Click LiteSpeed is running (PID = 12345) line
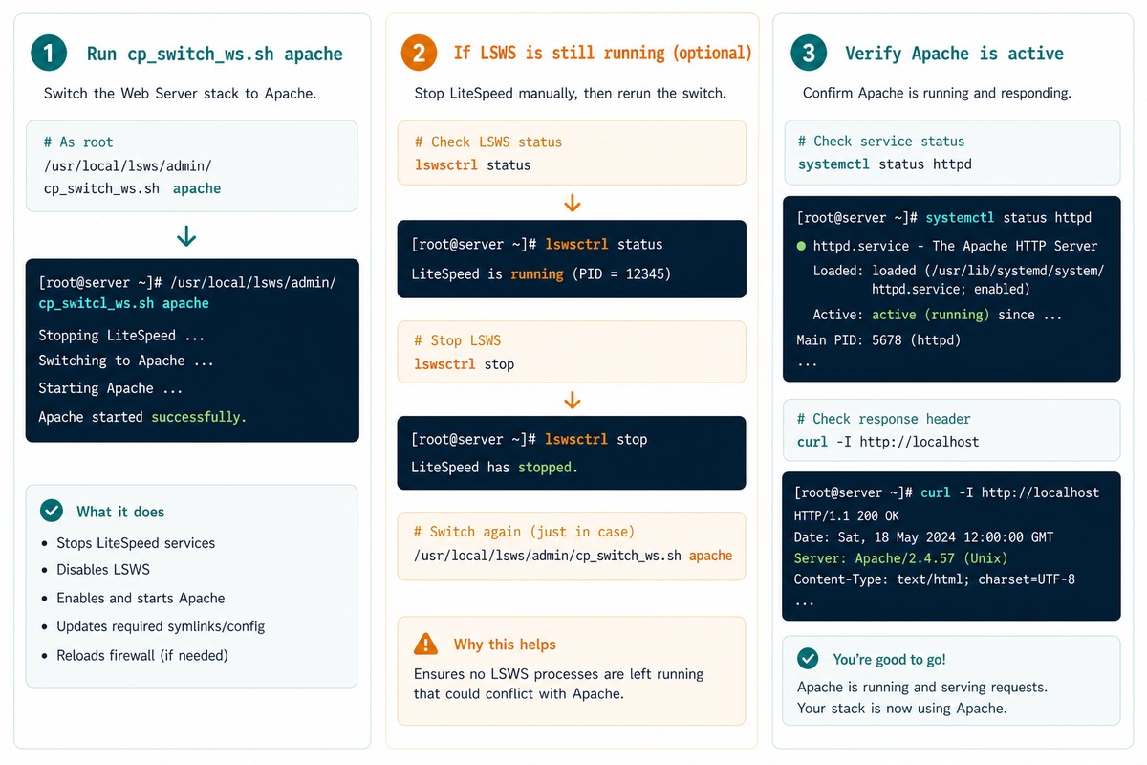The width and height of the screenshot is (1147, 765). click(x=541, y=273)
